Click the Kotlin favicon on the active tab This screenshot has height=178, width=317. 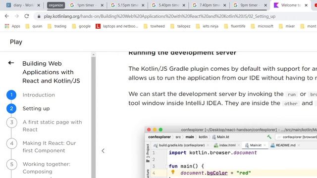[276, 5]
